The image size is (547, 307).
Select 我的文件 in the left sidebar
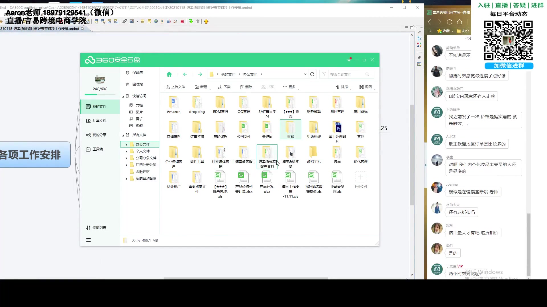pyautogui.click(x=100, y=106)
